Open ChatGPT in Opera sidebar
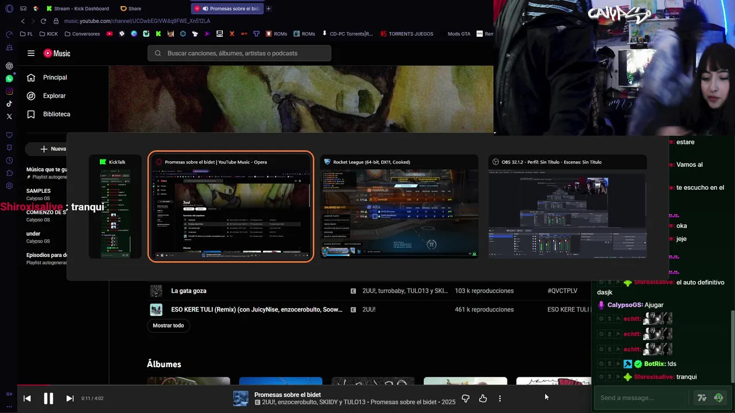This screenshot has height=413, width=735. 9,66
